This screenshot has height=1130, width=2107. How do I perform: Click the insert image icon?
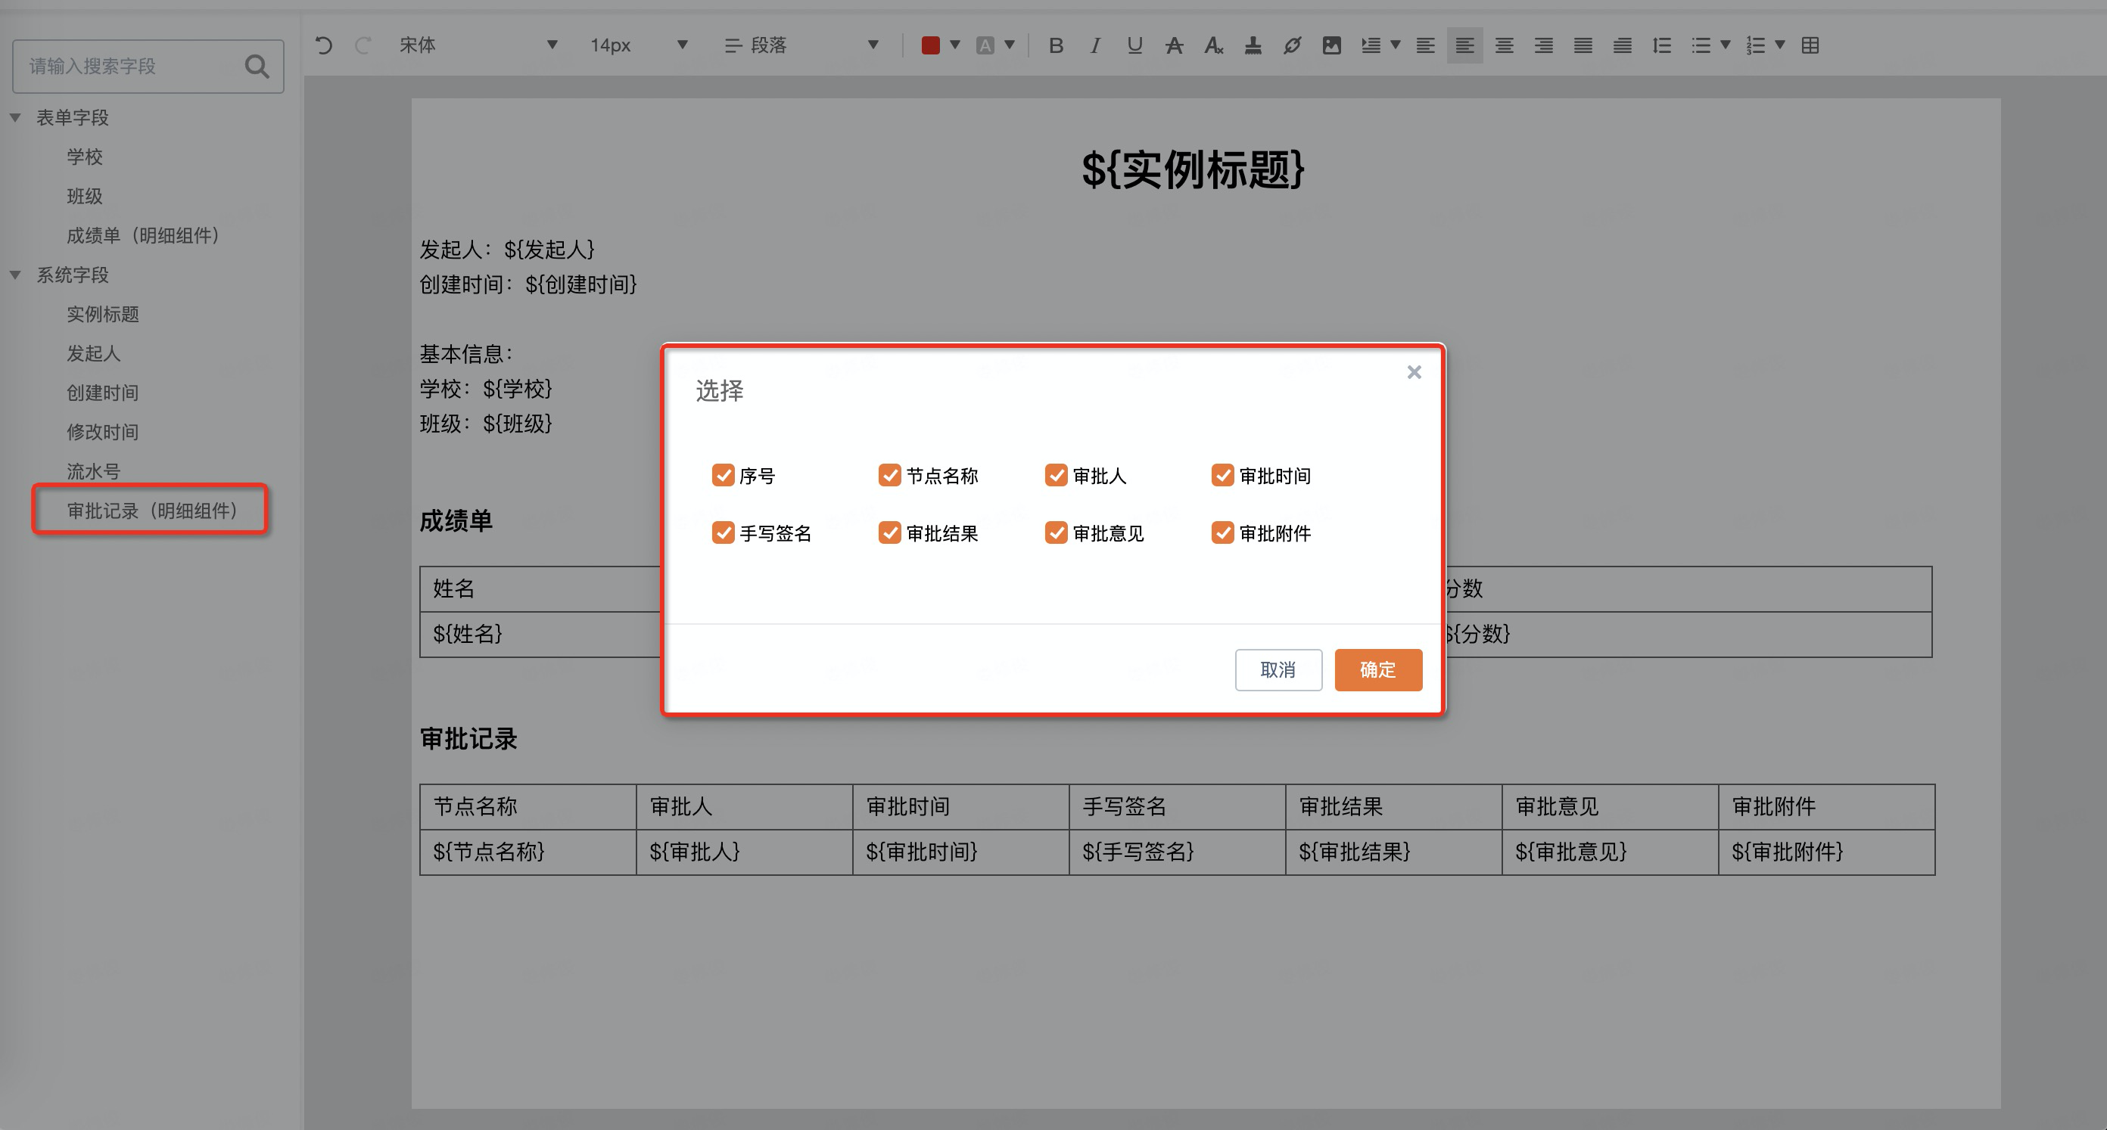(1331, 46)
